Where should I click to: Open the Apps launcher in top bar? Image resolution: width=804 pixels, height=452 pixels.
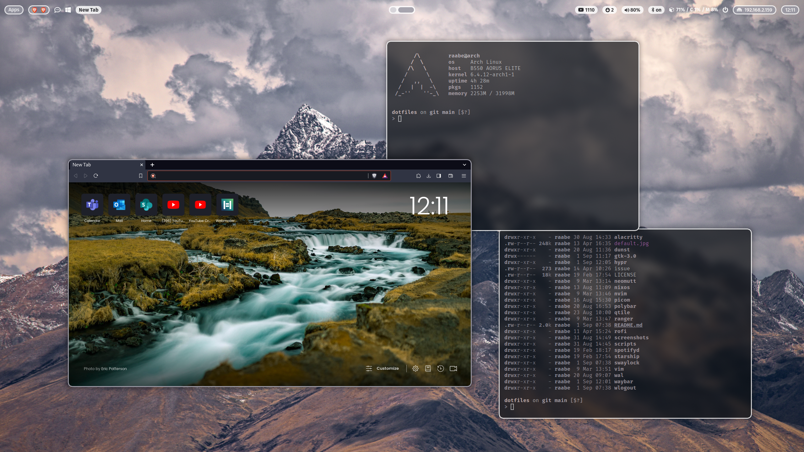pyautogui.click(x=14, y=10)
